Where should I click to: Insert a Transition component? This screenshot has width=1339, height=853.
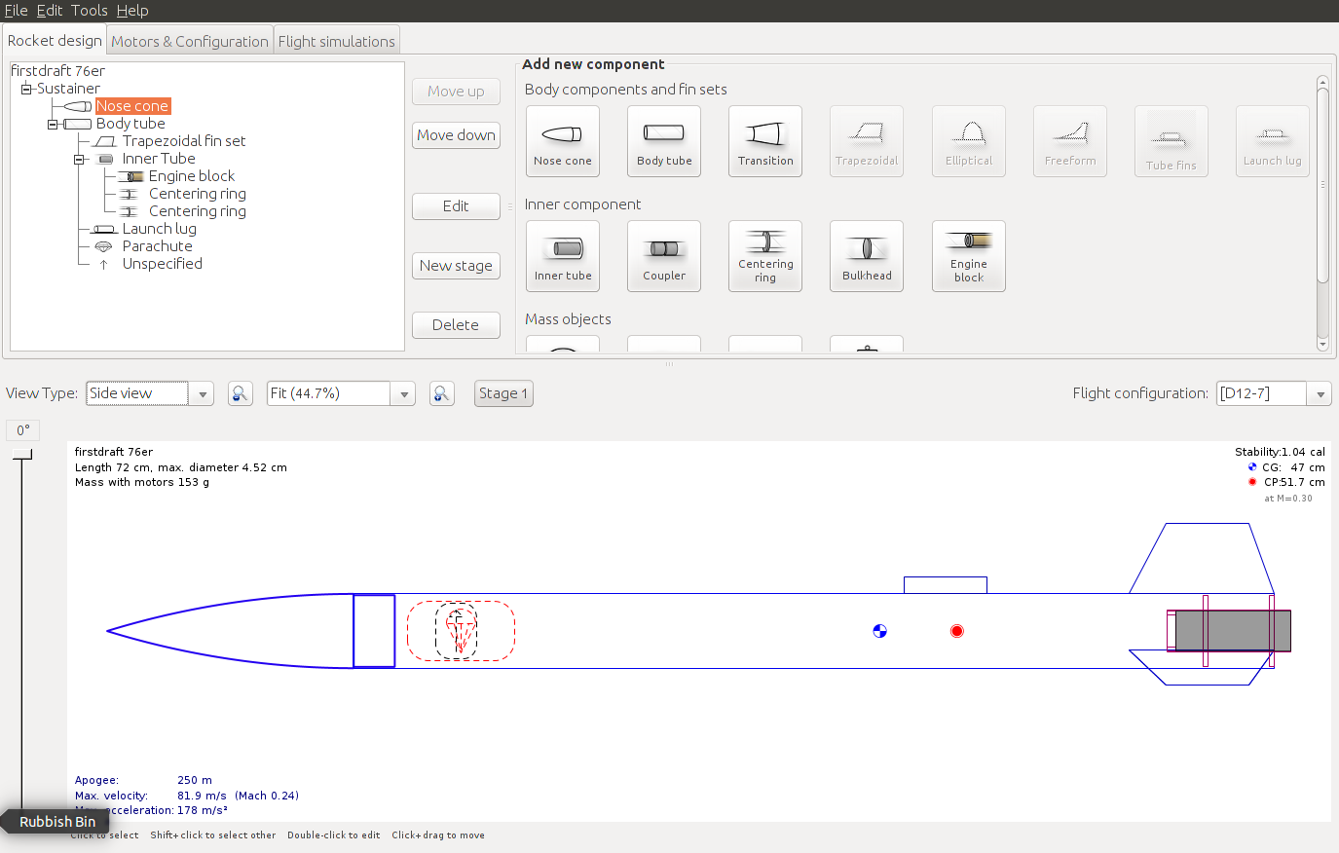point(764,141)
